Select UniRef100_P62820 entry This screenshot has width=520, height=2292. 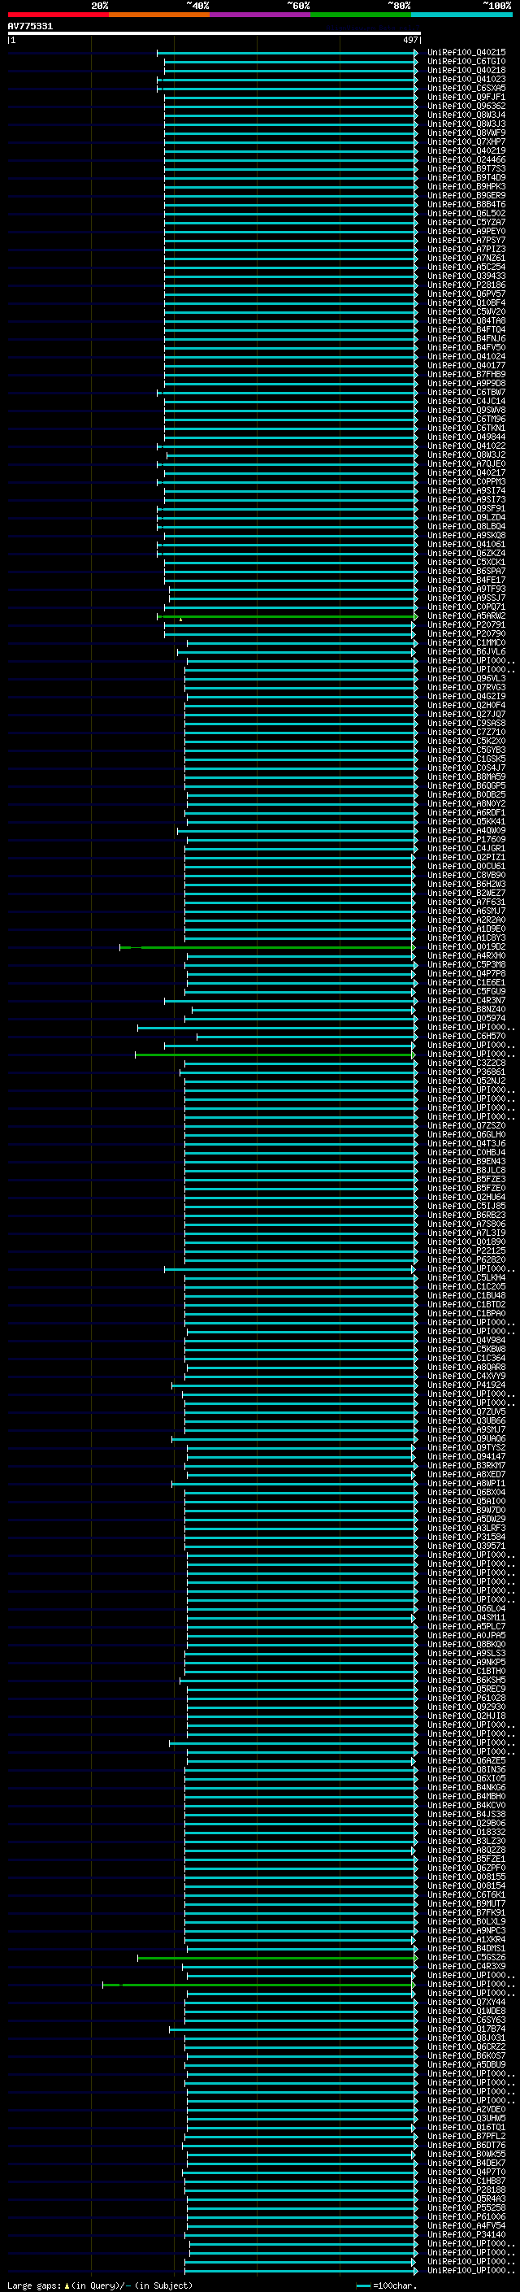click(466, 1260)
